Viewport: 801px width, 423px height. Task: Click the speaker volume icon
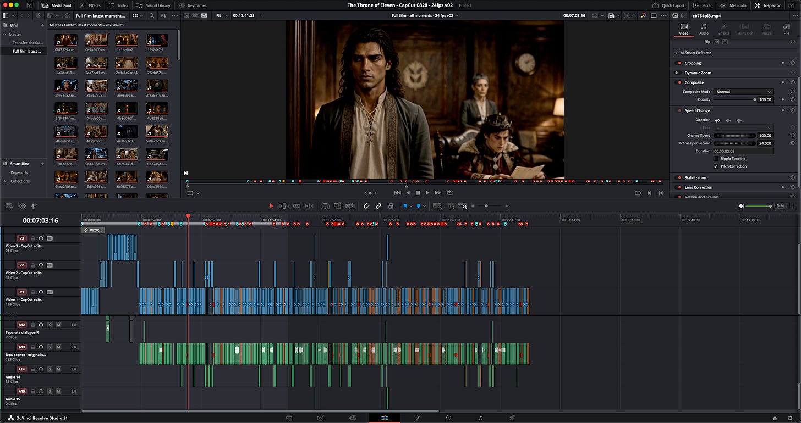(741, 206)
